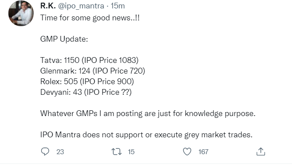Screen dimensions: 292x167
Task: Open the share upload arrow icon
Action: point(261,151)
